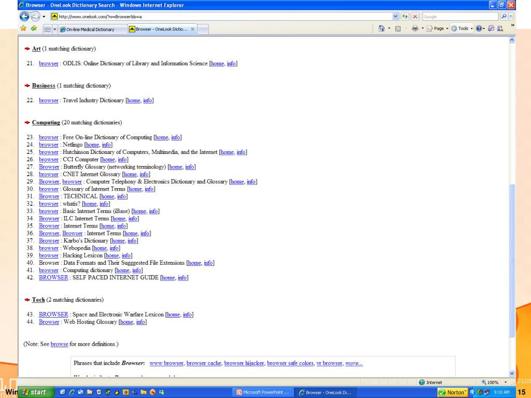Open a new blank tab
This screenshot has height=398, width=531.
tap(203, 30)
